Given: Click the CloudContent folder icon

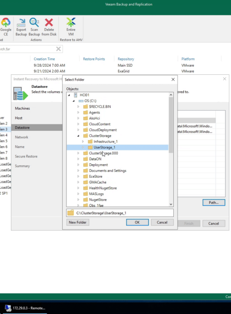Looking at the screenshot, I should tap(86, 124).
